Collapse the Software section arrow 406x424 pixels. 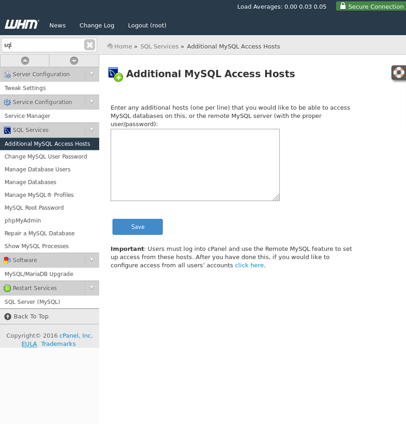point(92,260)
